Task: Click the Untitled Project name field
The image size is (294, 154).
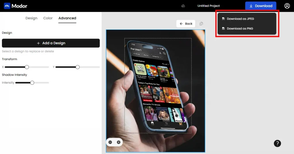Action: 208,6
